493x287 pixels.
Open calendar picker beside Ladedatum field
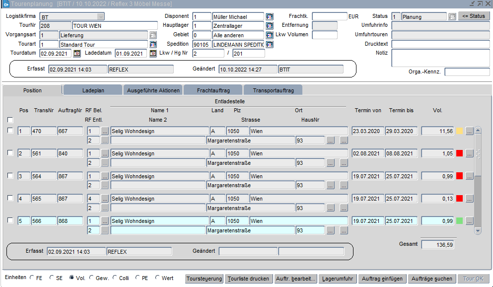coord(153,54)
